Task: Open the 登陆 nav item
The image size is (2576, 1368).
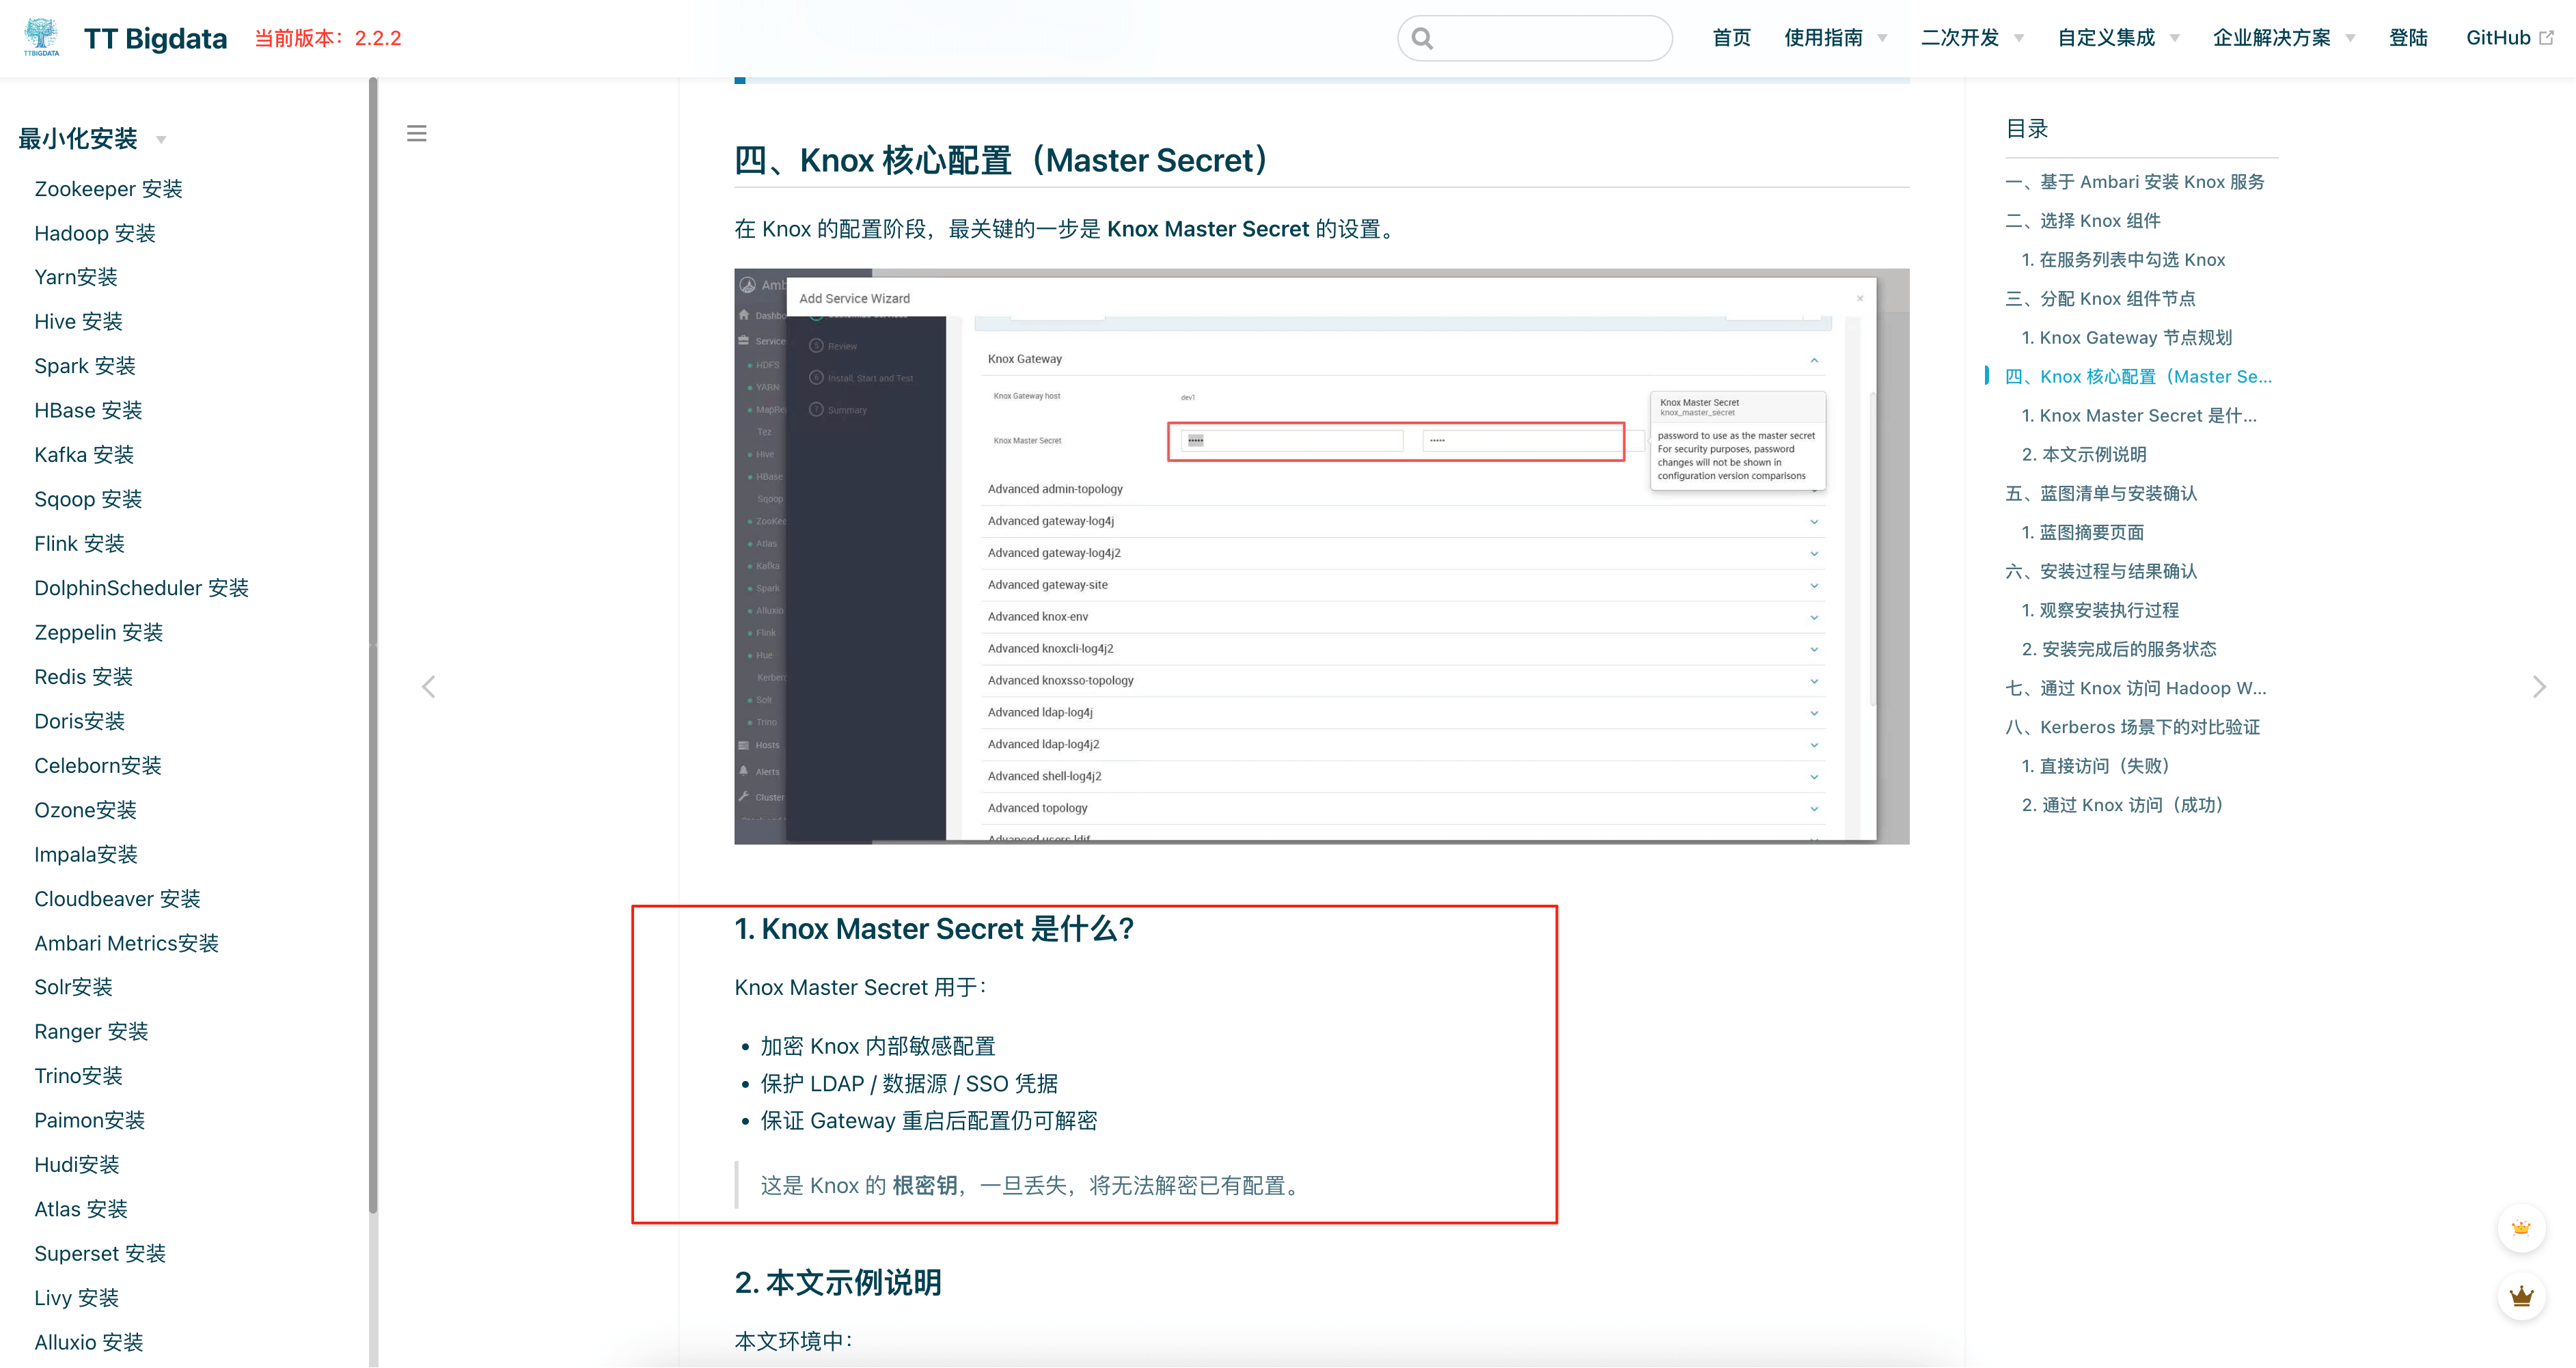Action: pos(2408,38)
